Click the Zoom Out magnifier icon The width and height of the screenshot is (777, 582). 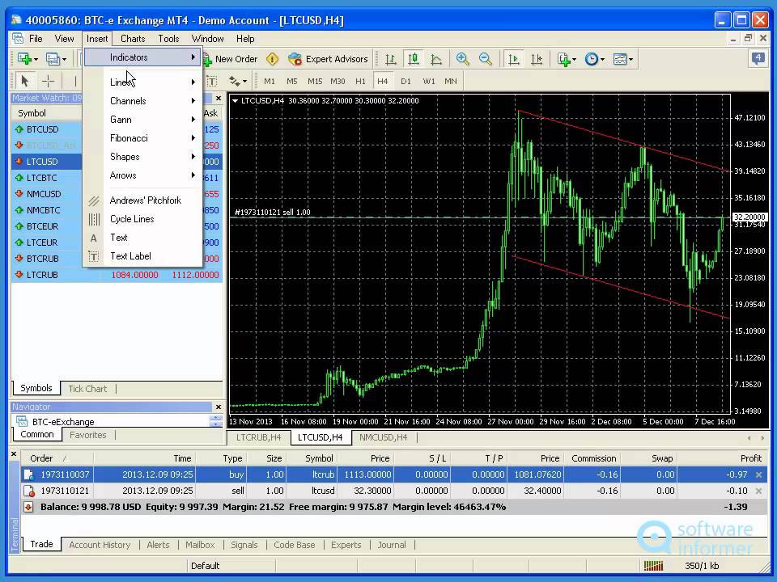point(486,59)
